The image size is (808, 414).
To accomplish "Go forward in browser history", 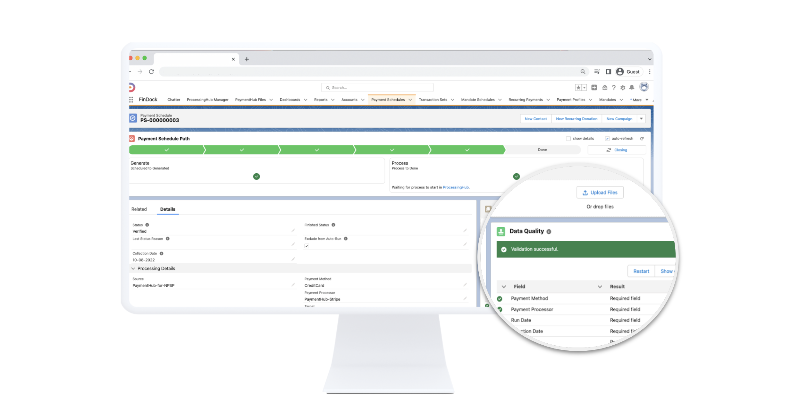I will [140, 72].
